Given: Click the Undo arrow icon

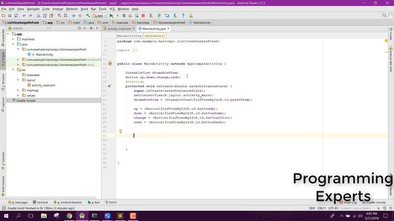Looking at the screenshot, I should point(24,15).
